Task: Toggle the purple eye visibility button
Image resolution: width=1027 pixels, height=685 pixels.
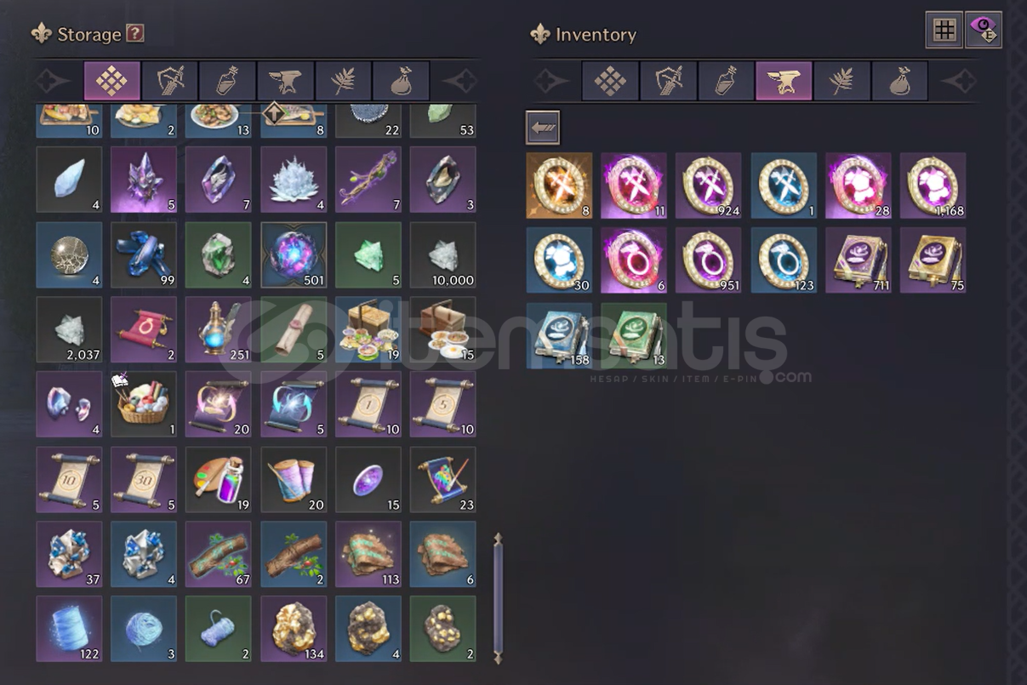Action: [x=984, y=30]
